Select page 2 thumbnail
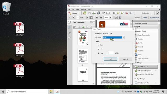 tap(83, 56)
